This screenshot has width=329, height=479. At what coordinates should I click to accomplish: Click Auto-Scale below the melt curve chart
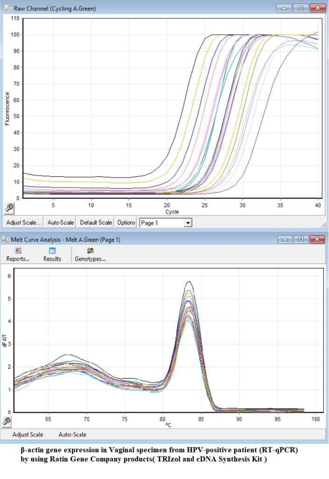click(72, 434)
